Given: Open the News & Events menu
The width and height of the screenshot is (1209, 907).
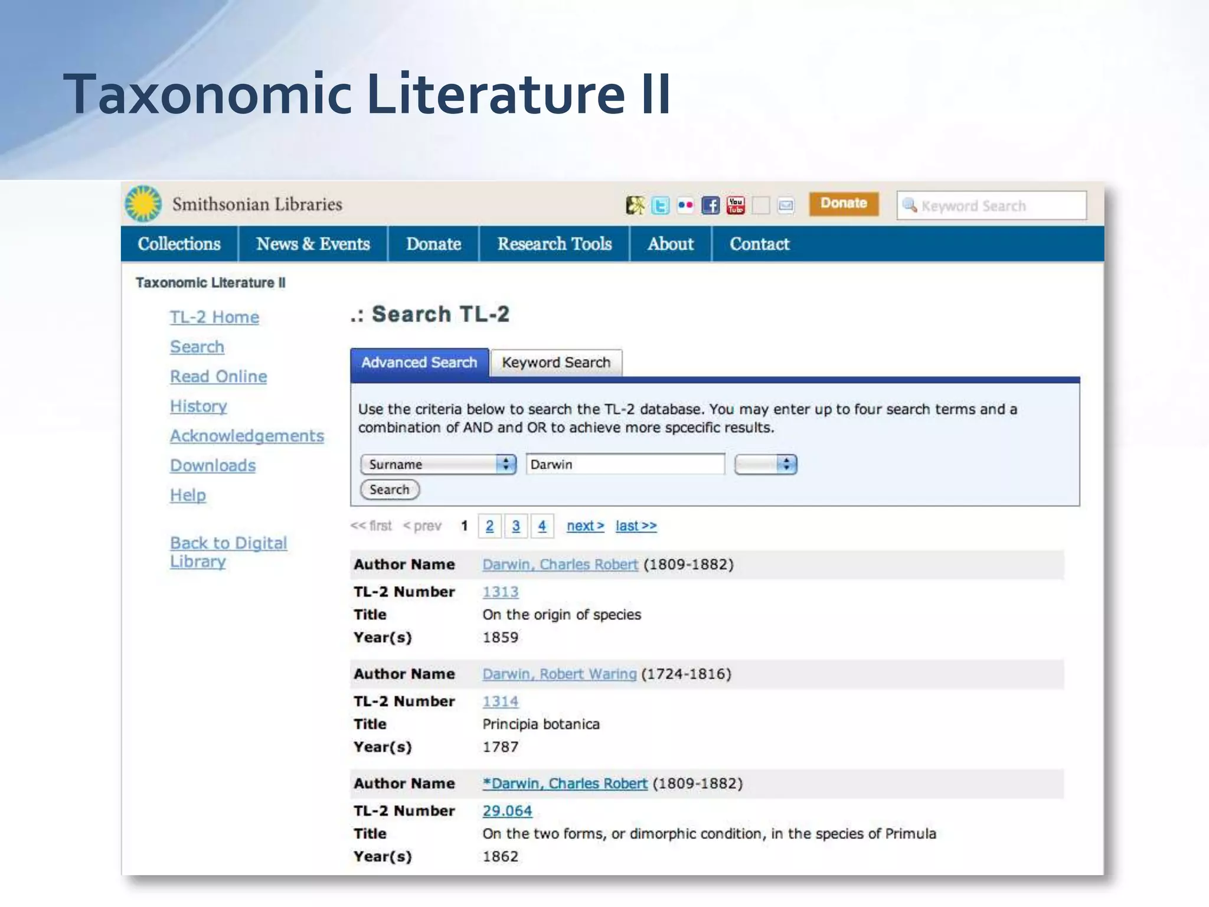Looking at the screenshot, I should [313, 244].
